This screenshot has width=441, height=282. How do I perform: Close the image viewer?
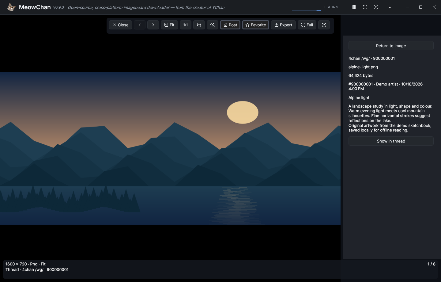click(x=121, y=25)
